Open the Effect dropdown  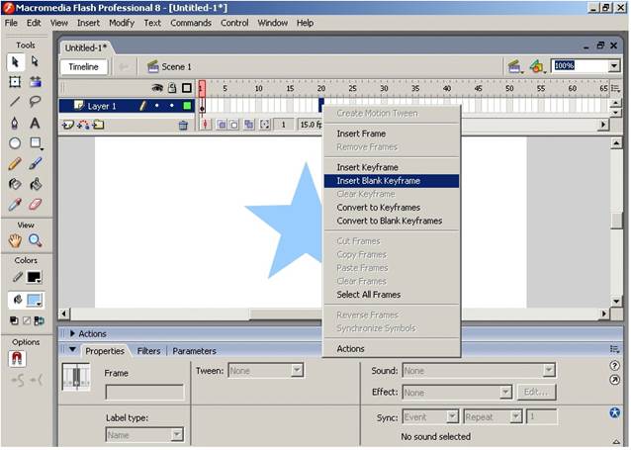(505, 392)
